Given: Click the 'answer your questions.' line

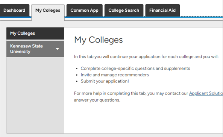Looking at the screenshot, I should click(x=97, y=100).
